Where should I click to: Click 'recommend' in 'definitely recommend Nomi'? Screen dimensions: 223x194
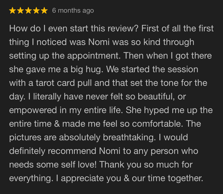(x=72, y=151)
